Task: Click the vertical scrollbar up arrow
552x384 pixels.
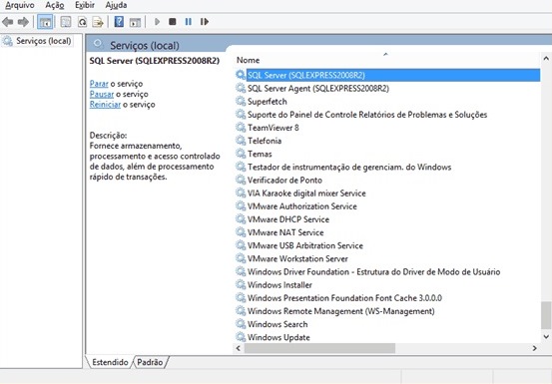Action: (x=546, y=59)
